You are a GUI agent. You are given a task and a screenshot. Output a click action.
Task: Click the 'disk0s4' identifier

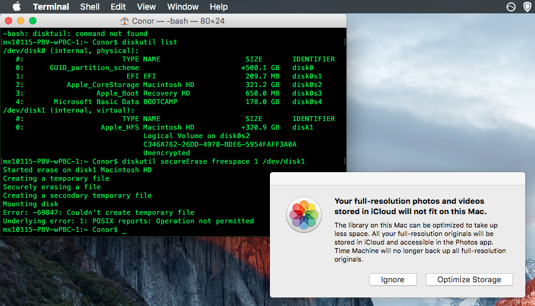[x=307, y=102]
